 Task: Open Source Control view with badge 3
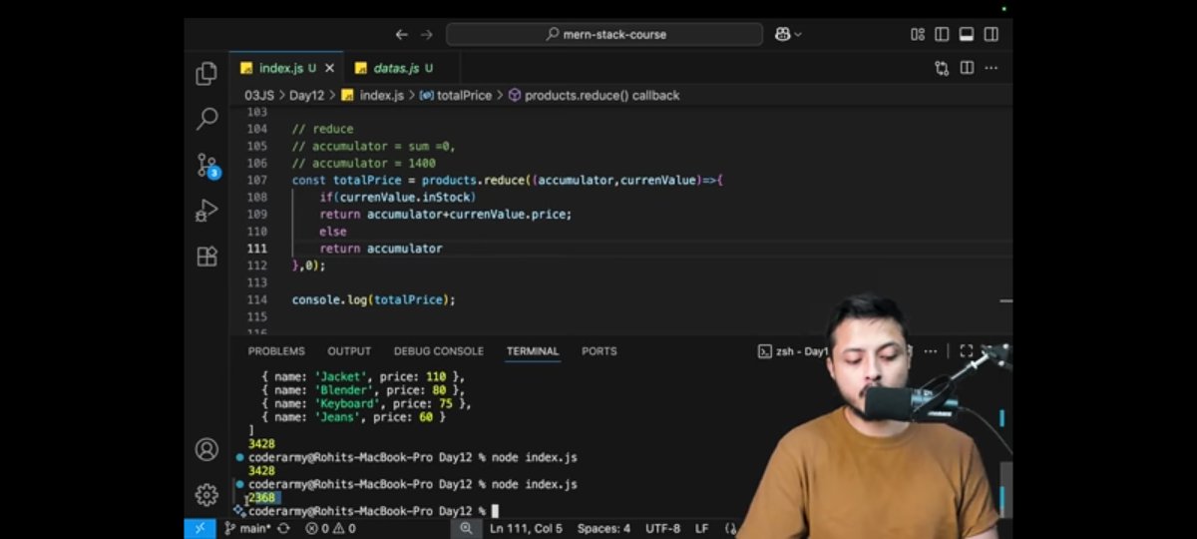point(207,165)
